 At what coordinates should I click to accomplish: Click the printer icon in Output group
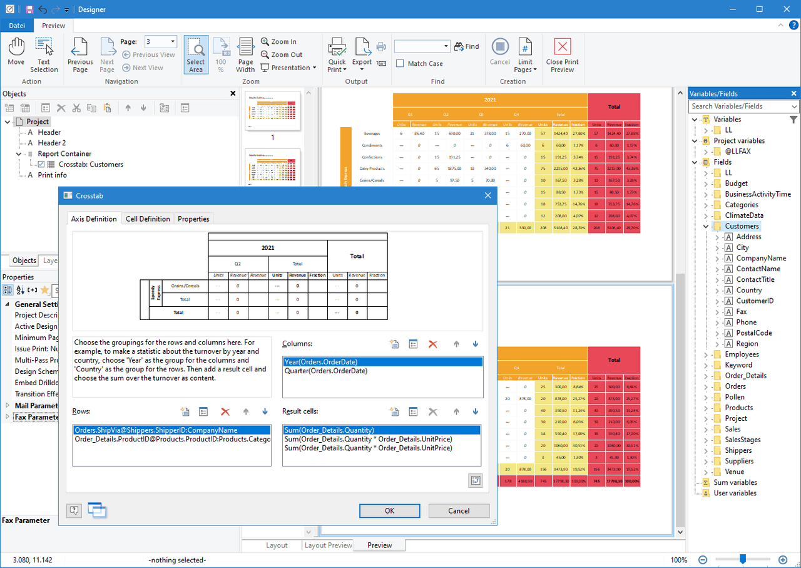click(381, 46)
